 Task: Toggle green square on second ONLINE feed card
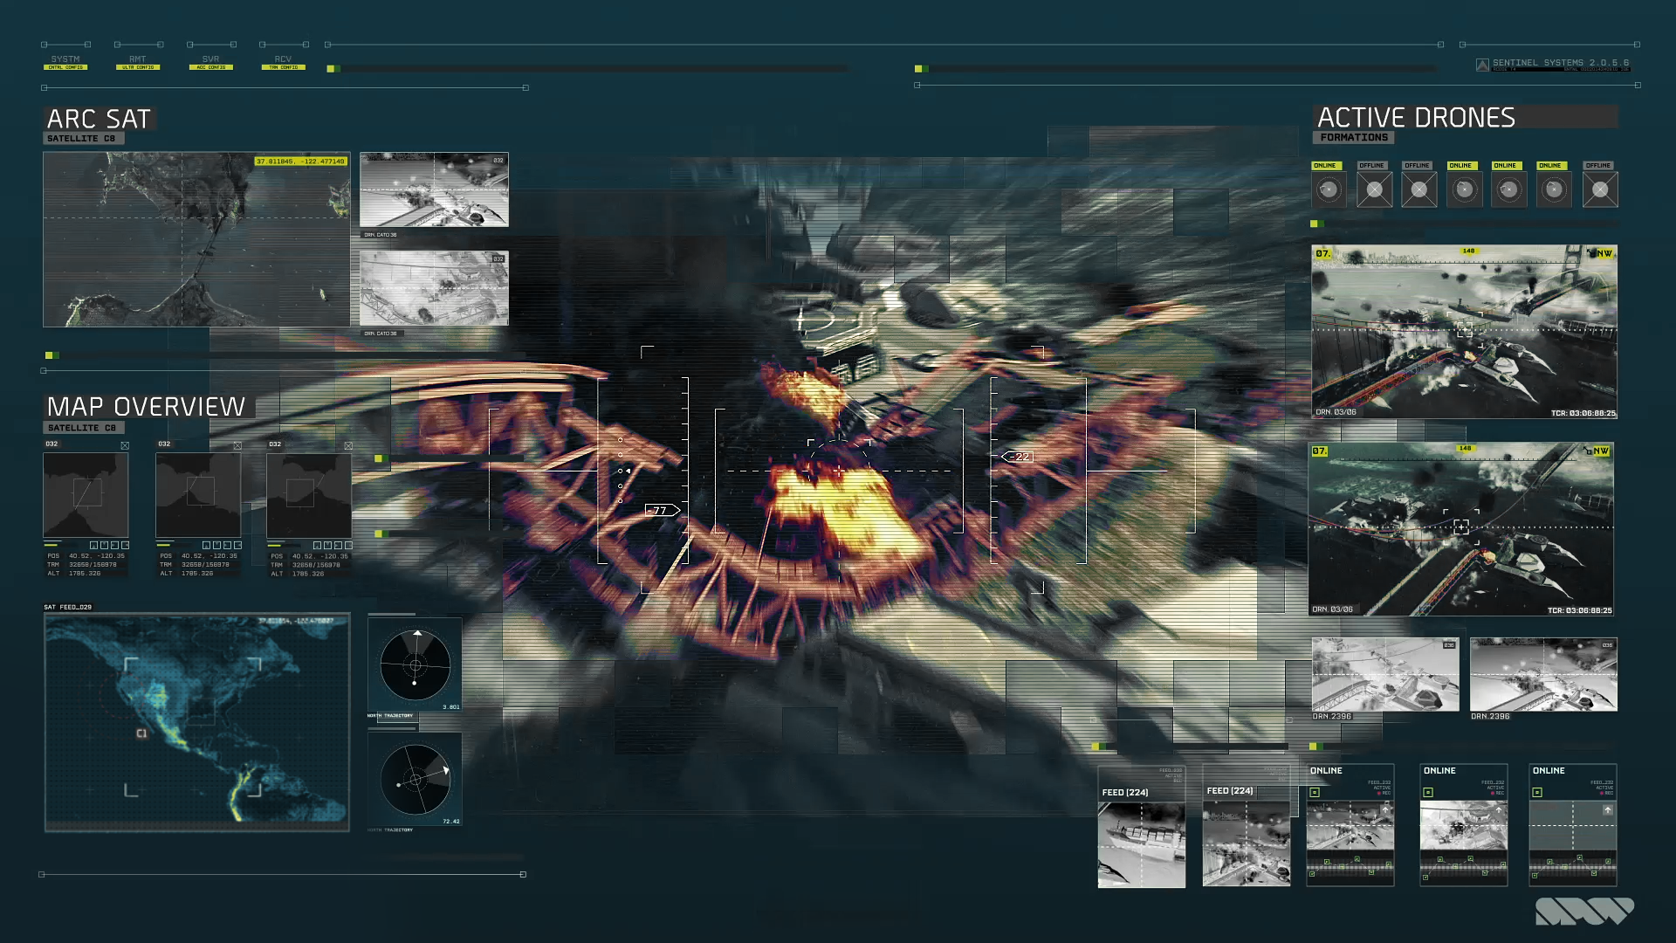[x=1428, y=793]
